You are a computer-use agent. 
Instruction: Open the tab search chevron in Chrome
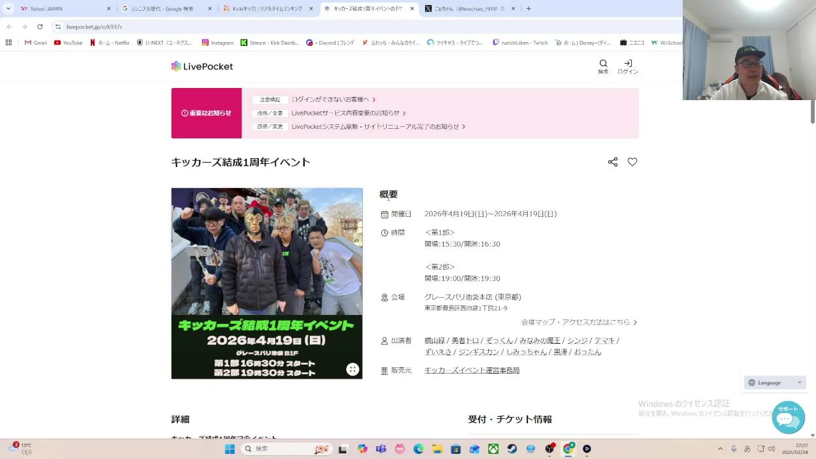coord(8,9)
